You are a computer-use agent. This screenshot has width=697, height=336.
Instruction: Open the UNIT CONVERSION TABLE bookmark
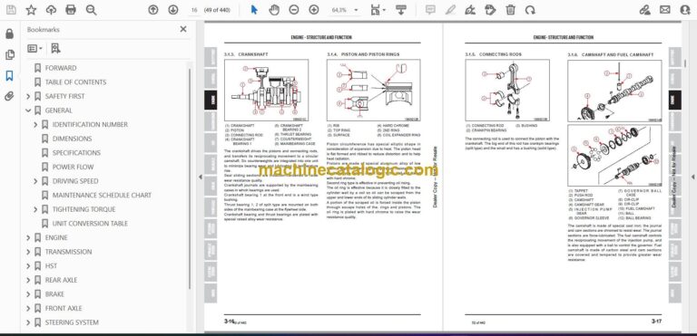(x=90, y=224)
